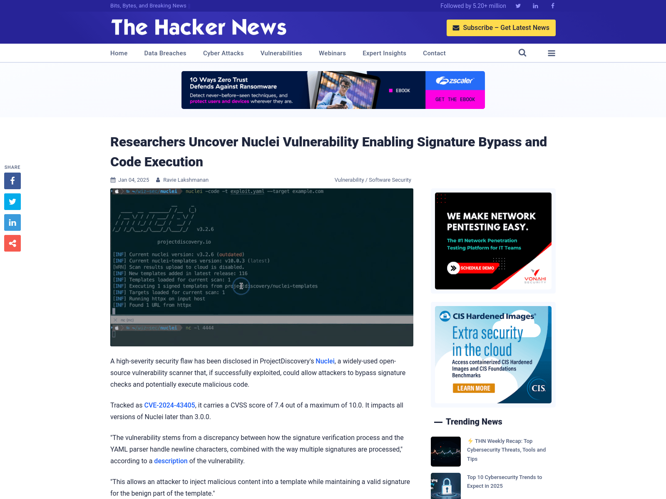The width and height of the screenshot is (666, 499).
Task: Open more share options red button
Action: tap(12, 243)
